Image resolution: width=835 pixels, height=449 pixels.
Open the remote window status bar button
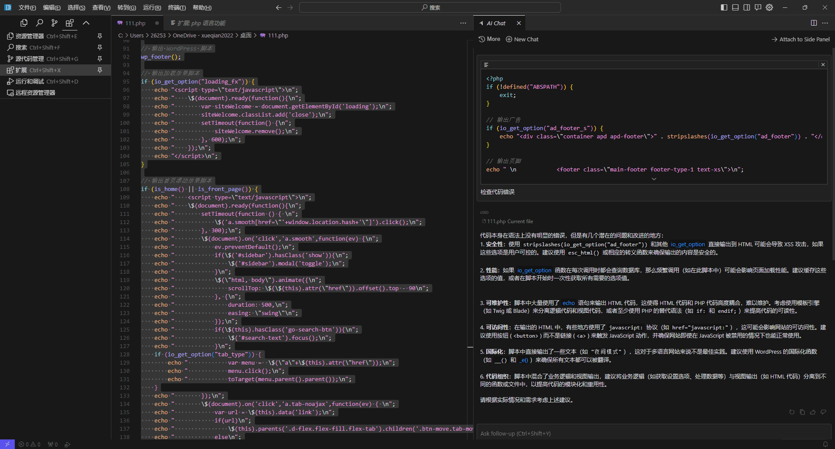click(x=7, y=444)
